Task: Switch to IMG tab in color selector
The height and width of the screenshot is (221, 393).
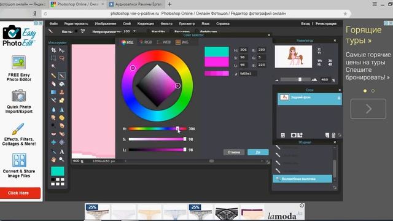Action: (182, 42)
